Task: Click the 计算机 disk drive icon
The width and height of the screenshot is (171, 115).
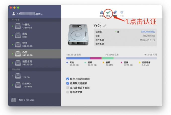Action: (18, 26)
